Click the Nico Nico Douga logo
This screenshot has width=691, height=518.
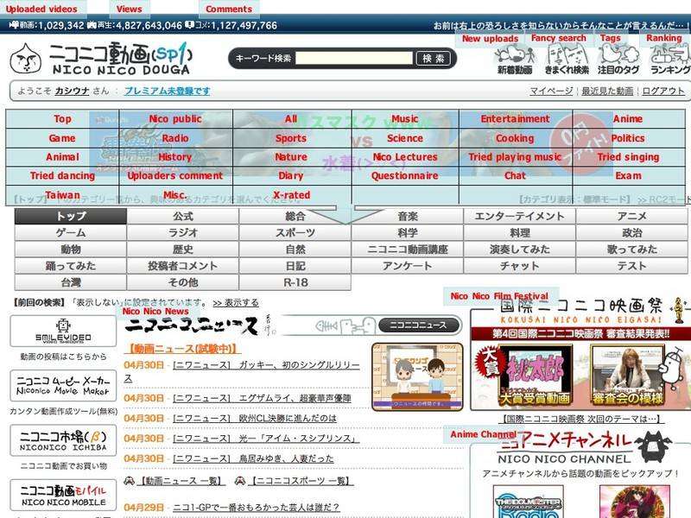[x=104, y=60]
